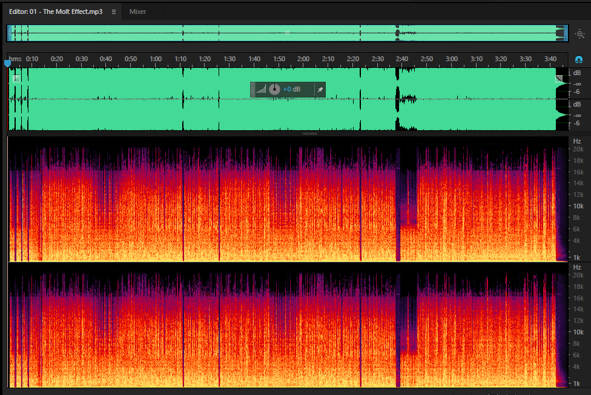Viewport: 591px width, 395px height.
Task: Click the 3:00 mark on the timeline
Action: [x=452, y=59]
